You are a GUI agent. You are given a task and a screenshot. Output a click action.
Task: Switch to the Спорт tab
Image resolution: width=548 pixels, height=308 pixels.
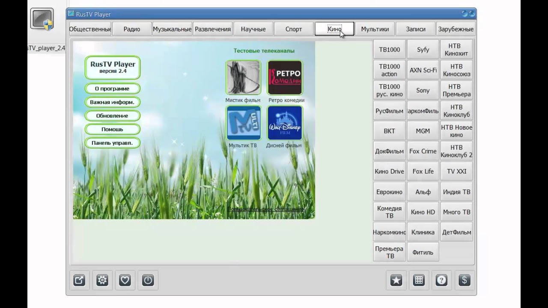click(294, 29)
